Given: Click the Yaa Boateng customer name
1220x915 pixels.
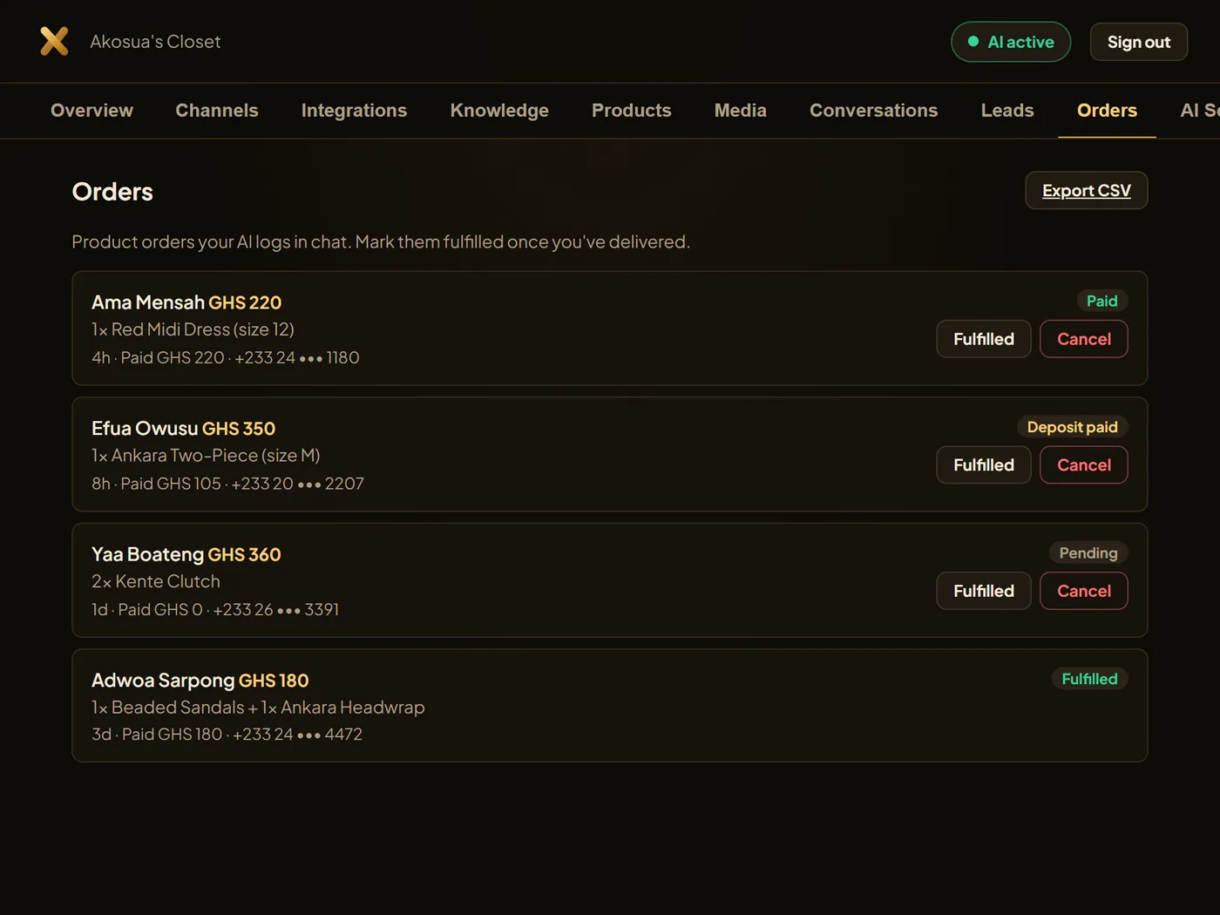Looking at the screenshot, I should 147,554.
